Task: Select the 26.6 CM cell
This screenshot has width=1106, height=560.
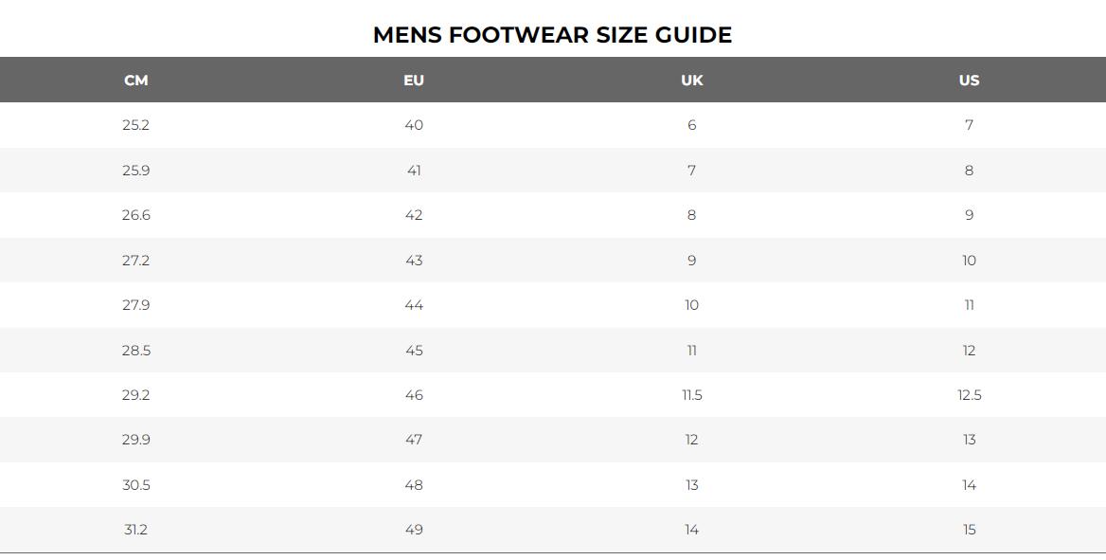Action: tap(136, 215)
